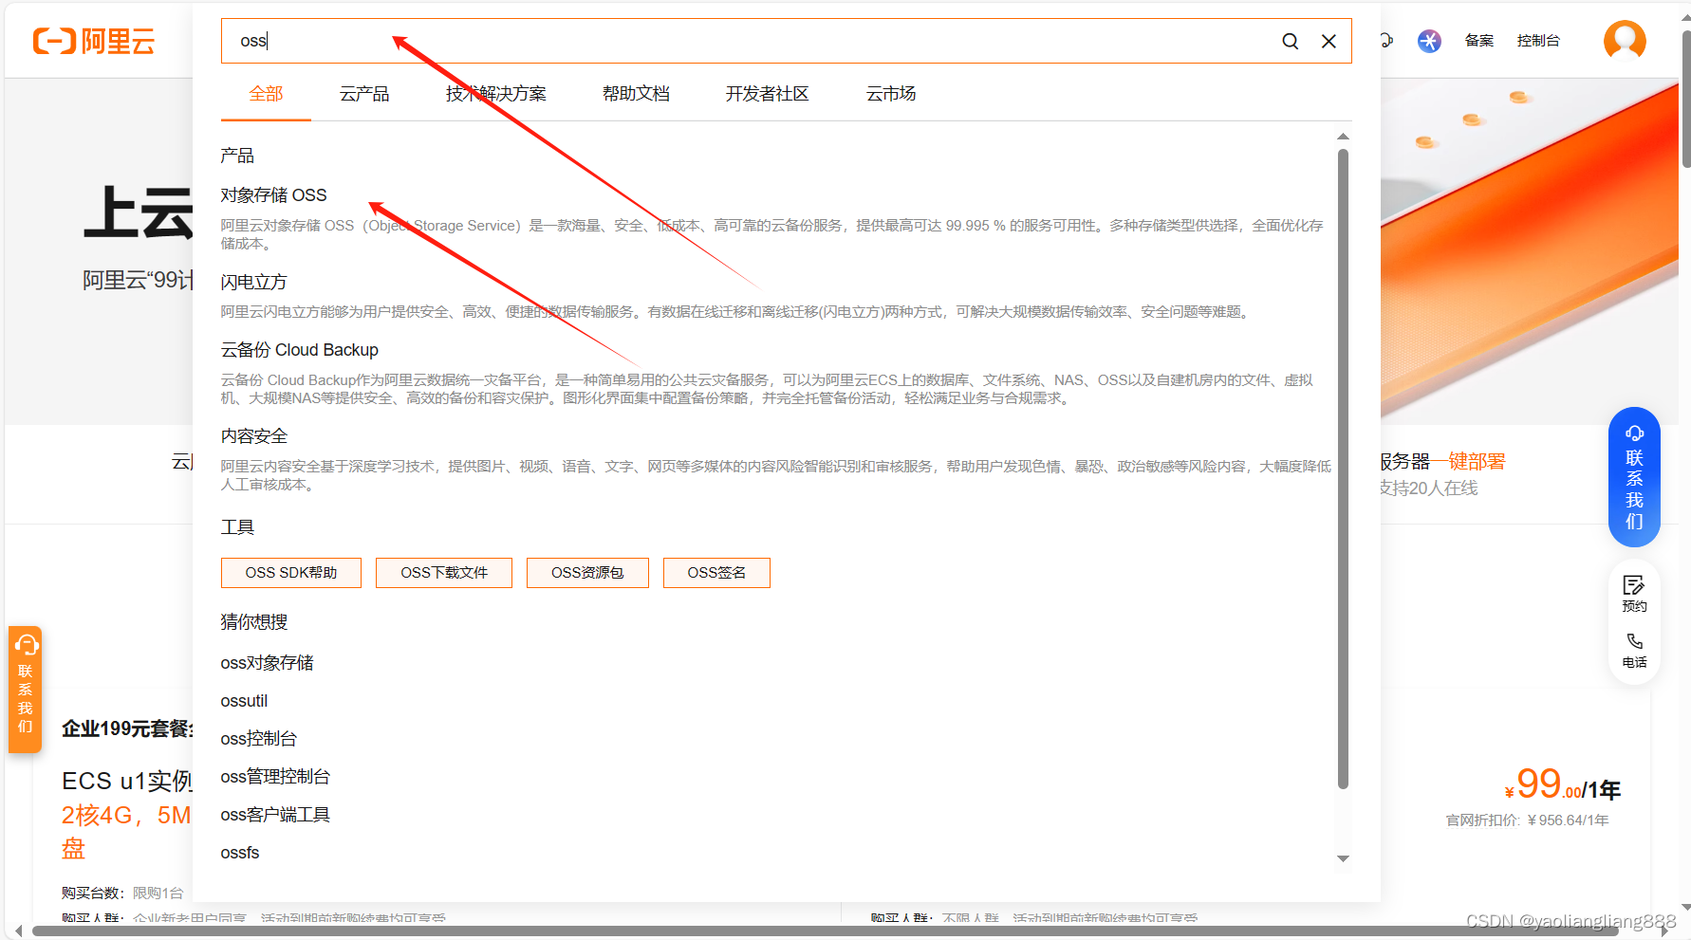Click the 云备份 description paragraph
1691x940 pixels.
(x=767, y=389)
